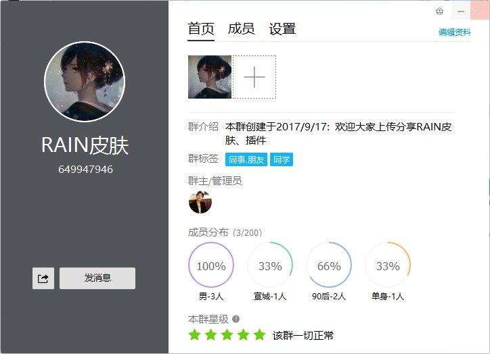
Task: Open the 编辑资料 link
Action: click(x=455, y=32)
